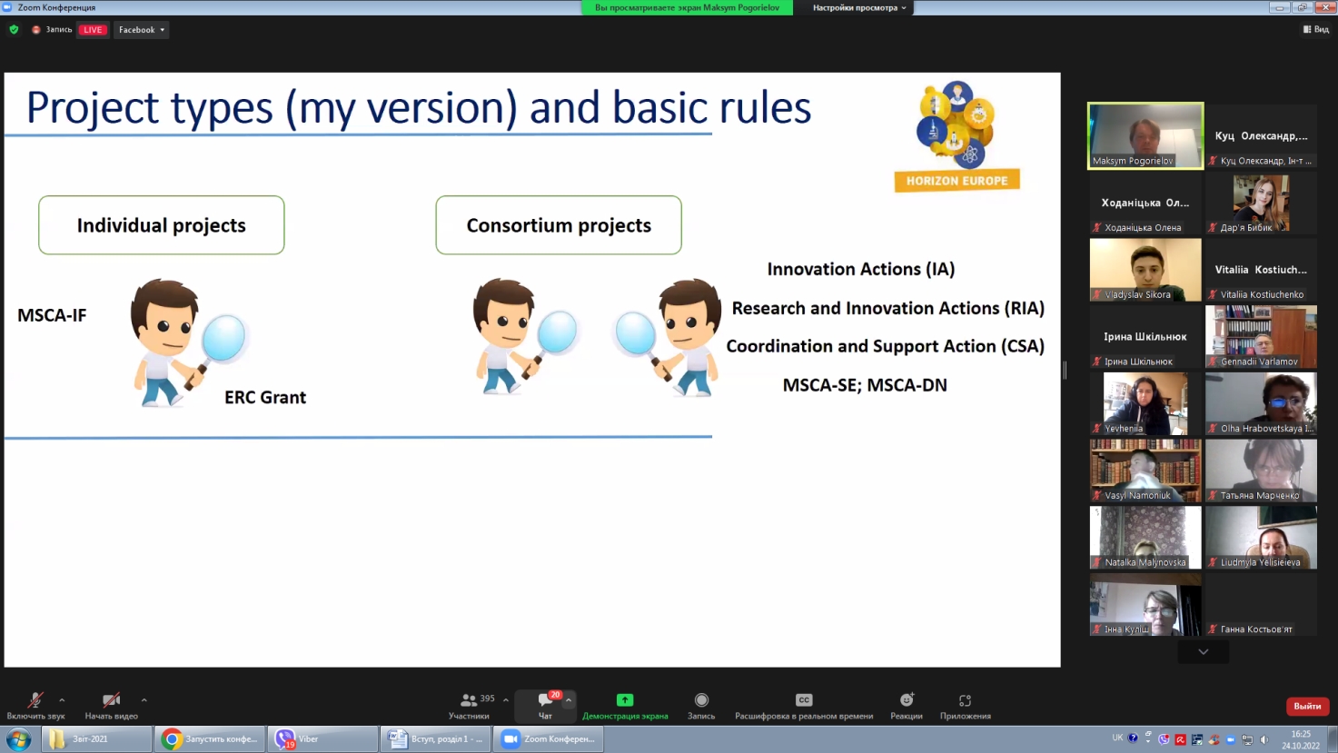1338x753 pixels.
Task: Unmute microphone with Включить звук
Action: (35, 705)
